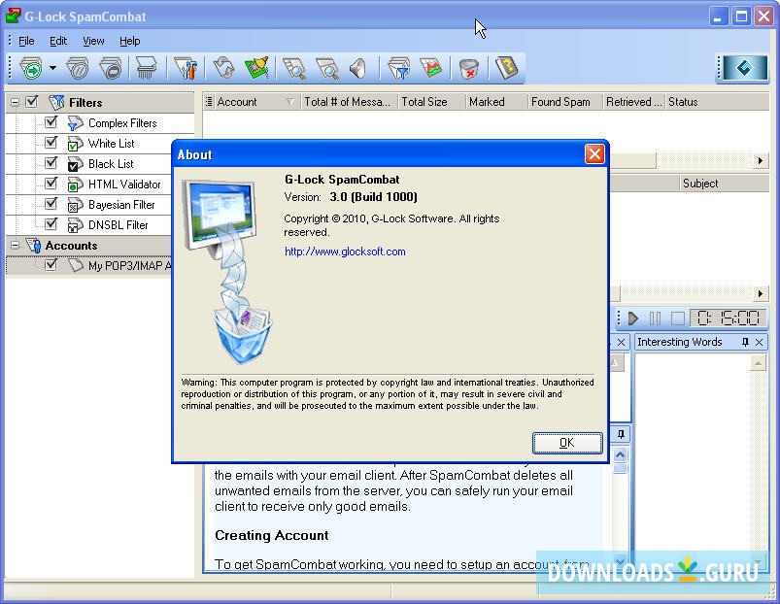Viewport: 780px width, 604px height.
Task: Toggle the Filters root checkbox
Action: [x=32, y=102]
